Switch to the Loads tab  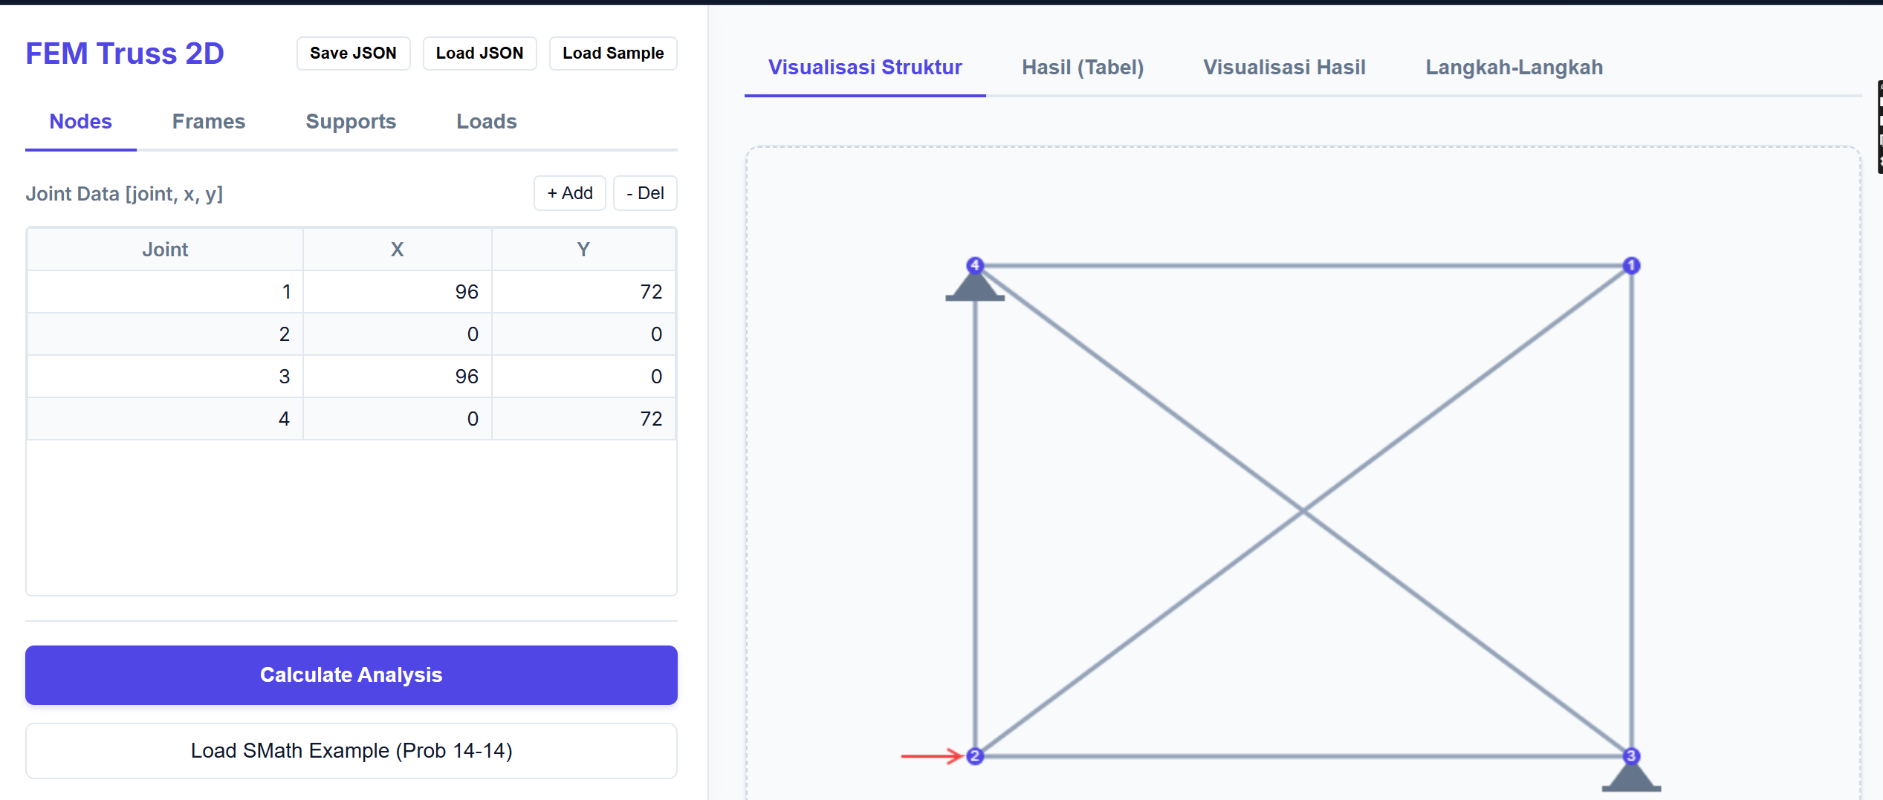[x=487, y=121]
